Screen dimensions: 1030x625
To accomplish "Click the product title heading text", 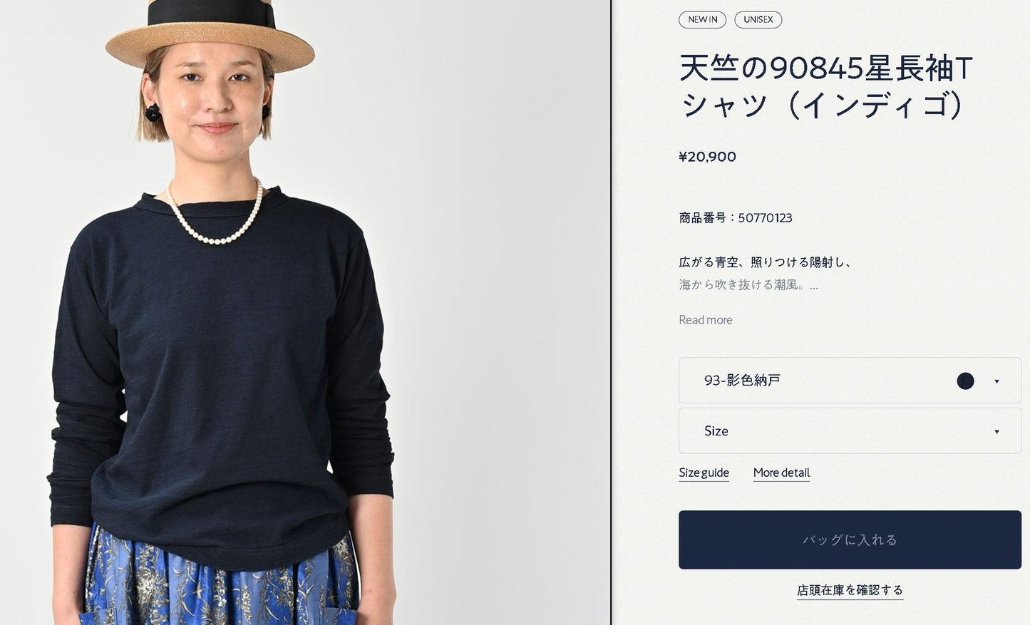I will point(825,86).
